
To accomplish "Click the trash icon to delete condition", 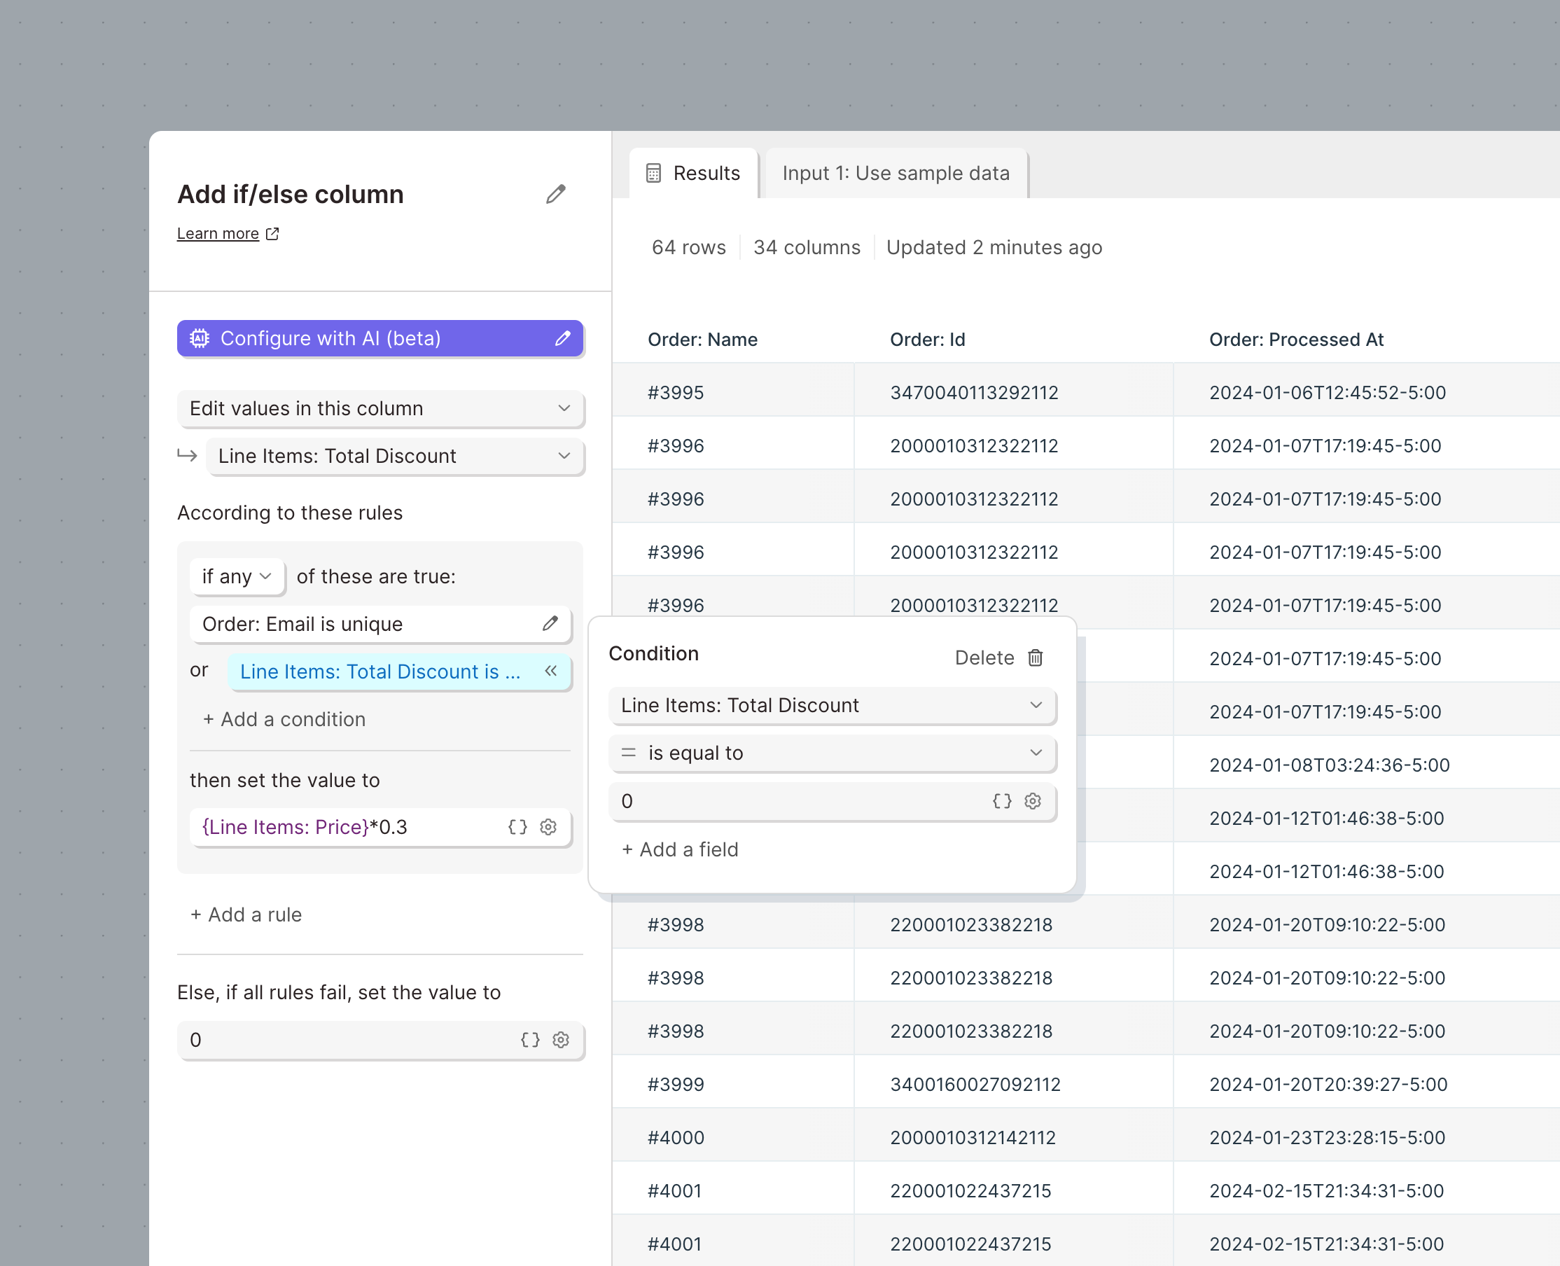I will click(x=1035, y=658).
